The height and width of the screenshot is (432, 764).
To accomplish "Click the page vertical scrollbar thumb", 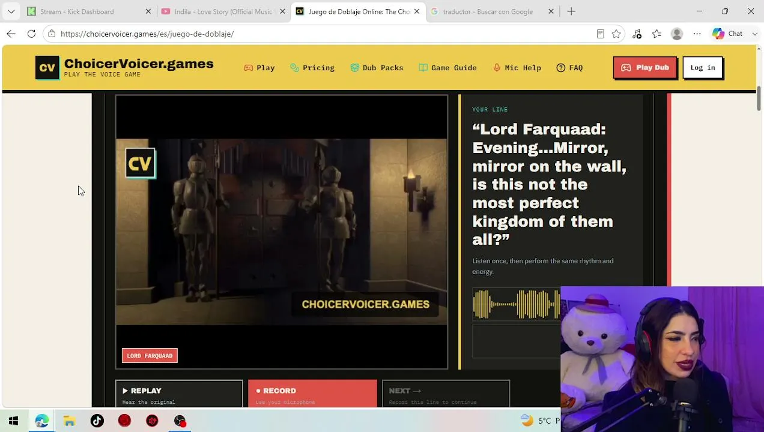I will (x=759, y=98).
